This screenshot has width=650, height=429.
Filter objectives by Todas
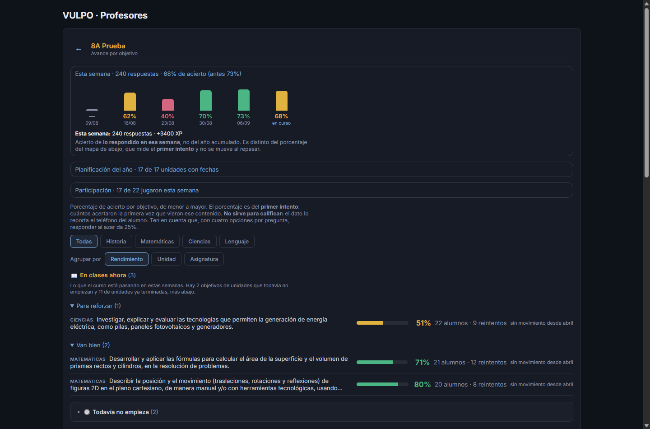tap(84, 242)
